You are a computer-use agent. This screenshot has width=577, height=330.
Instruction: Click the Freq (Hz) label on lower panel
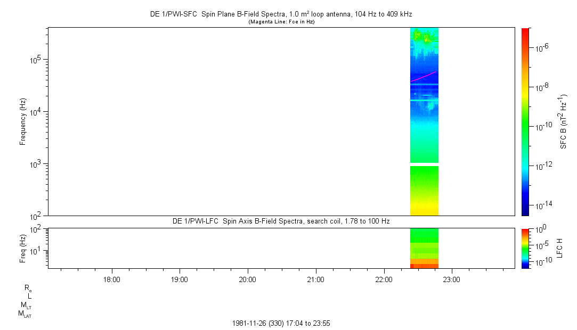coord(23,248)
